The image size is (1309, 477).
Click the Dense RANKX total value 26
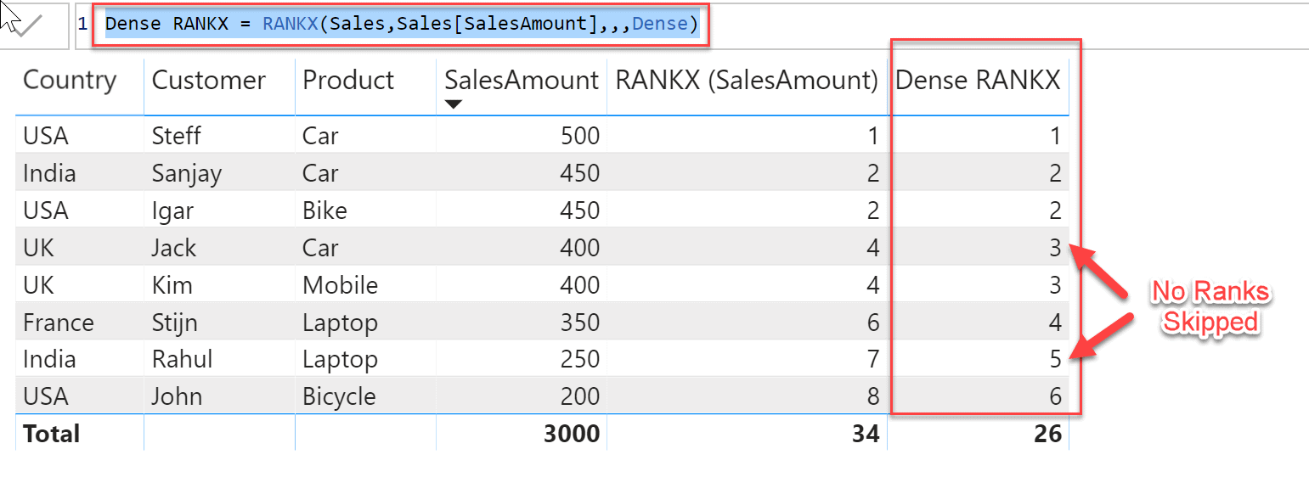[x=1047, y=434]
